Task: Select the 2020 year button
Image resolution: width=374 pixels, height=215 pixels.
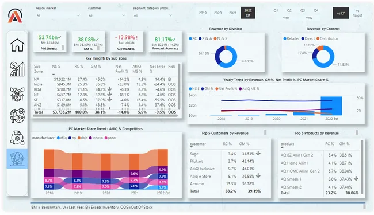Action: coord(217,13)
